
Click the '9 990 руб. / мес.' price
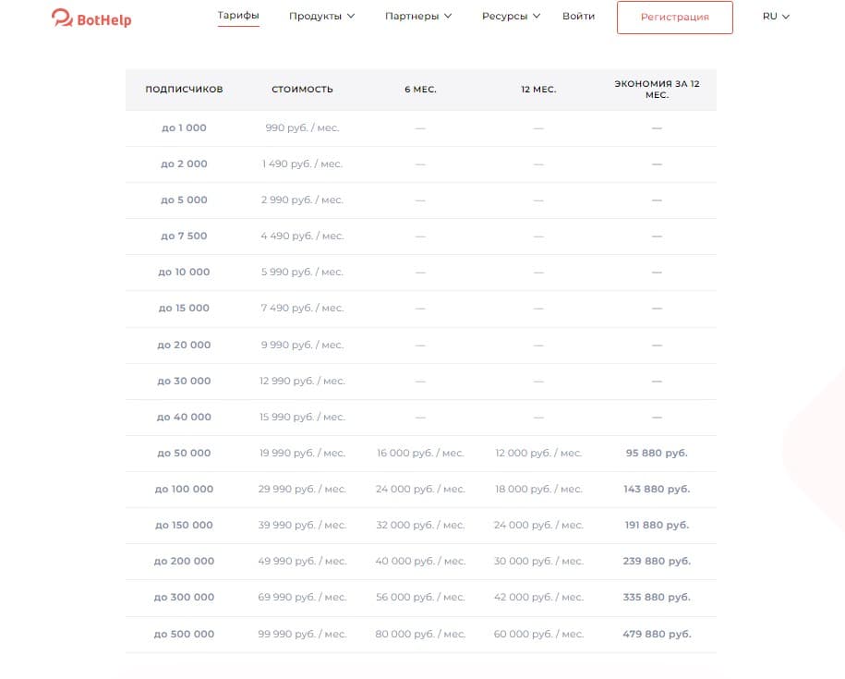[x=302, y=345]
